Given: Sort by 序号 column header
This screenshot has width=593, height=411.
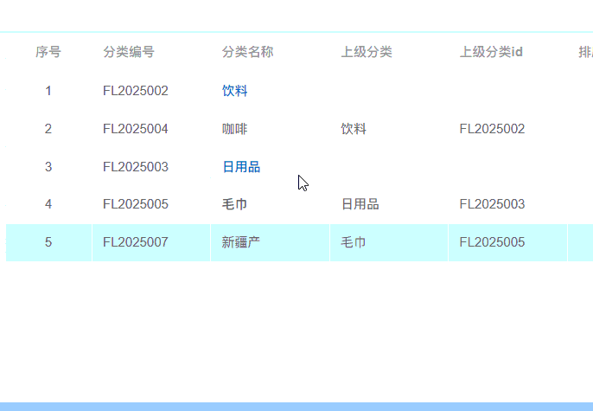Looking at the screenshot, I should (48, 52).
